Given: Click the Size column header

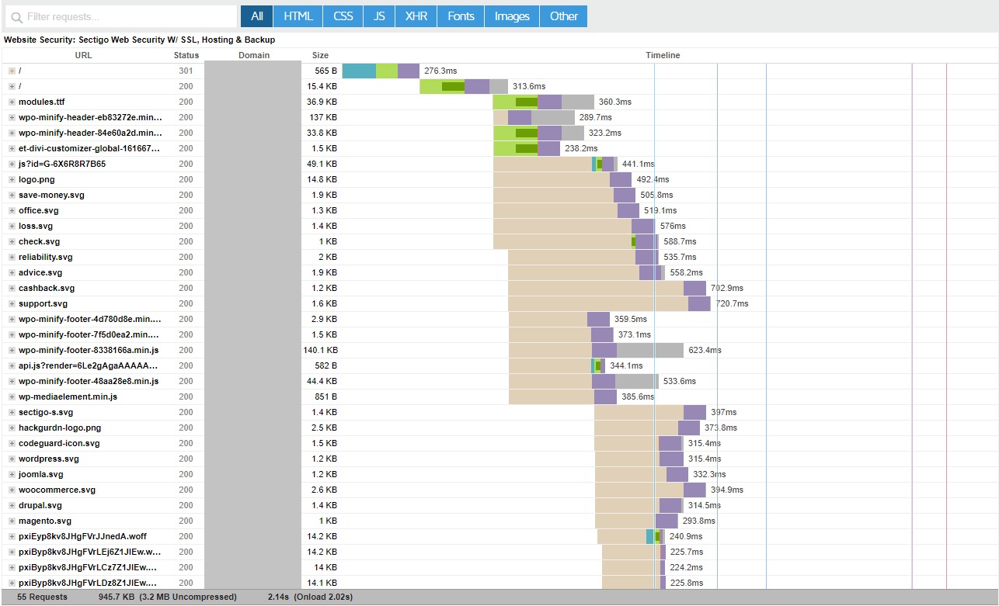Looking at the screenshot, I should [320, 55].
